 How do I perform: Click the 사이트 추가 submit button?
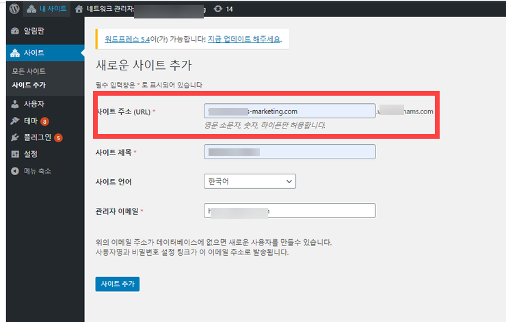point(118,284)
